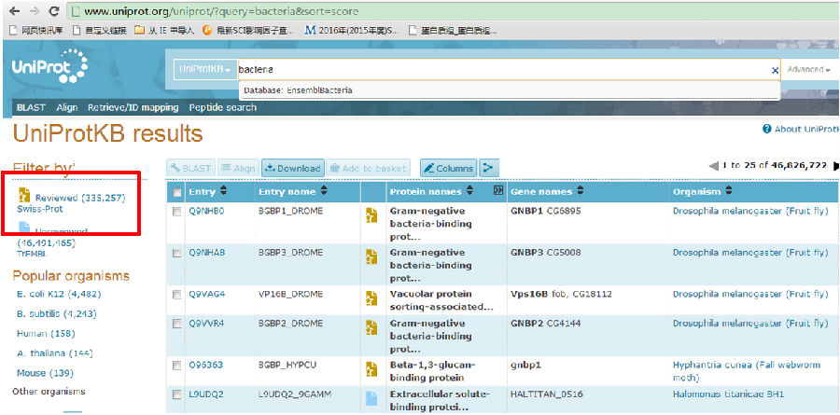Open the bookmark with orange circle icon
Viewport: 840px width, 415px height.
pyautogui.click(x=207, y=31)
